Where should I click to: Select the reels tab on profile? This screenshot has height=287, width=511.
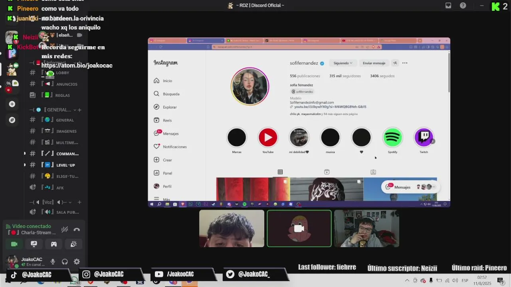[327, 172]
